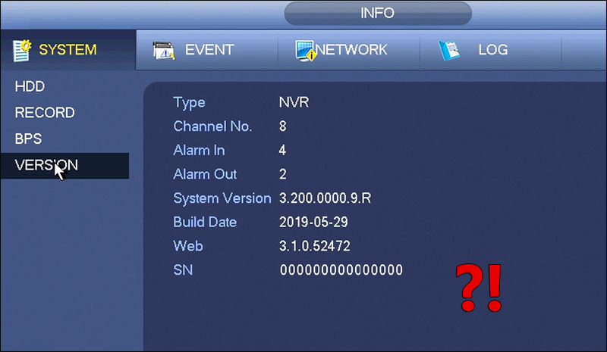Click the Channel No. label
The height and width of the screenshot is (352, 607).
click(212, 126)
